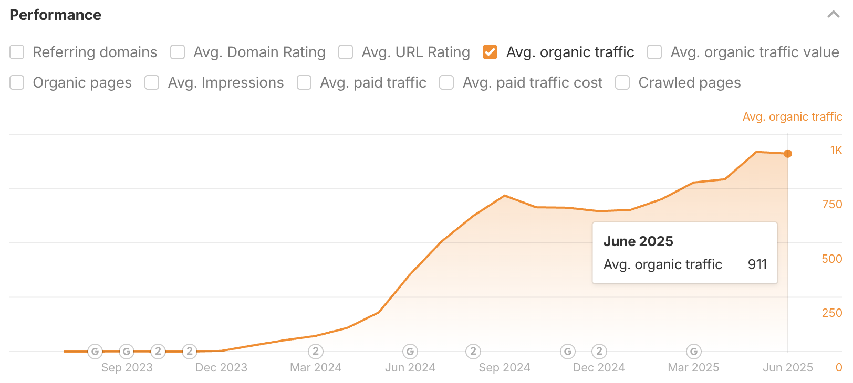Click the '2' updates marker near Sep 2024
853x383 pixels.
click(473, 352)
